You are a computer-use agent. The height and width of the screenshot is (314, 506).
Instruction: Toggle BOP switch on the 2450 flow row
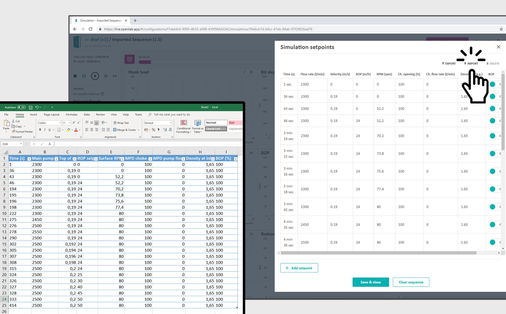click(x=492, y=224)
